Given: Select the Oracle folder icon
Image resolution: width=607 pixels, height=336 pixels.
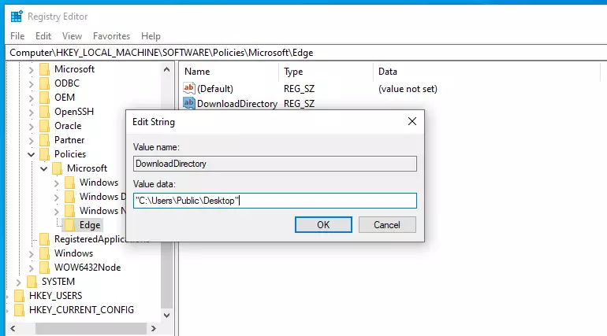Looking at the screenshot, I should (44, 126).
